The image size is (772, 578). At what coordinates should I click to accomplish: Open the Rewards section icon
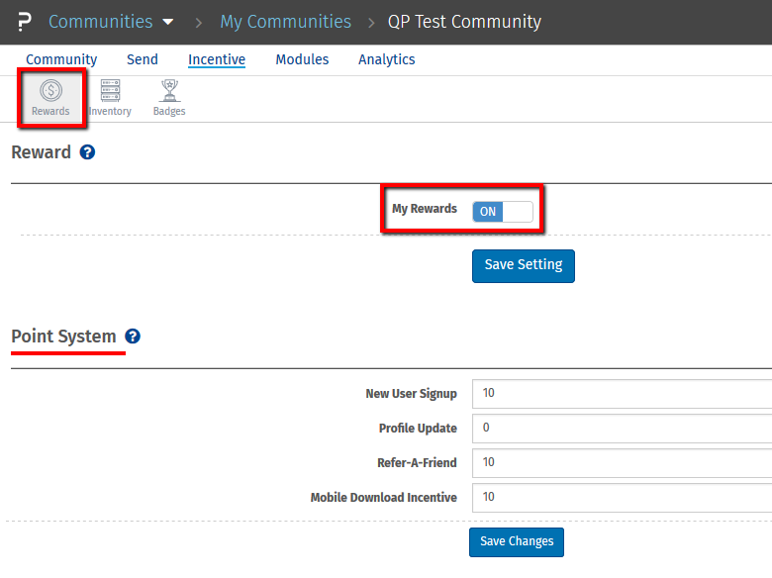(x=51, y=98)
